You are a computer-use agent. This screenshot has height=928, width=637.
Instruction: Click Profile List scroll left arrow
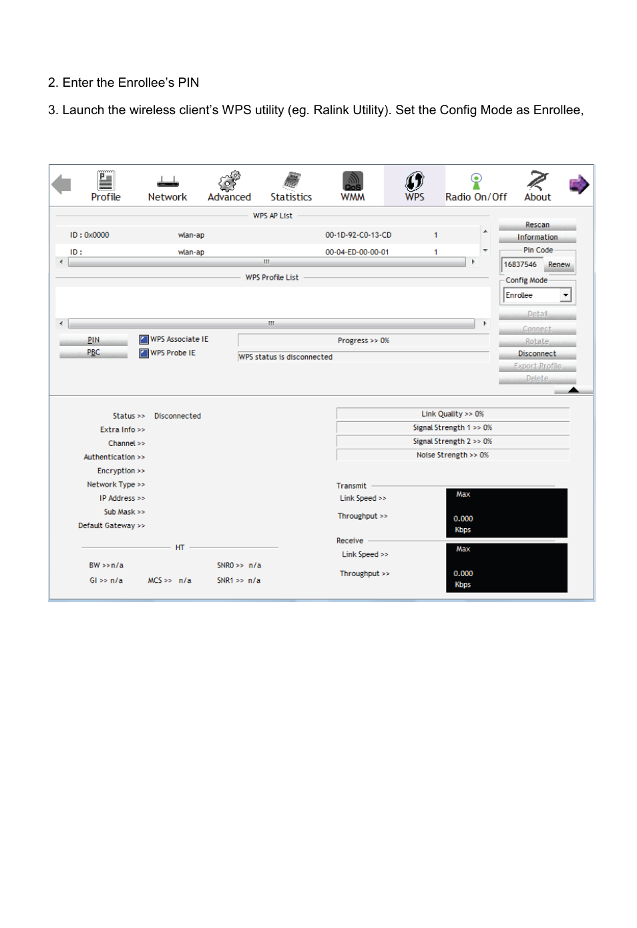(61, 323)
